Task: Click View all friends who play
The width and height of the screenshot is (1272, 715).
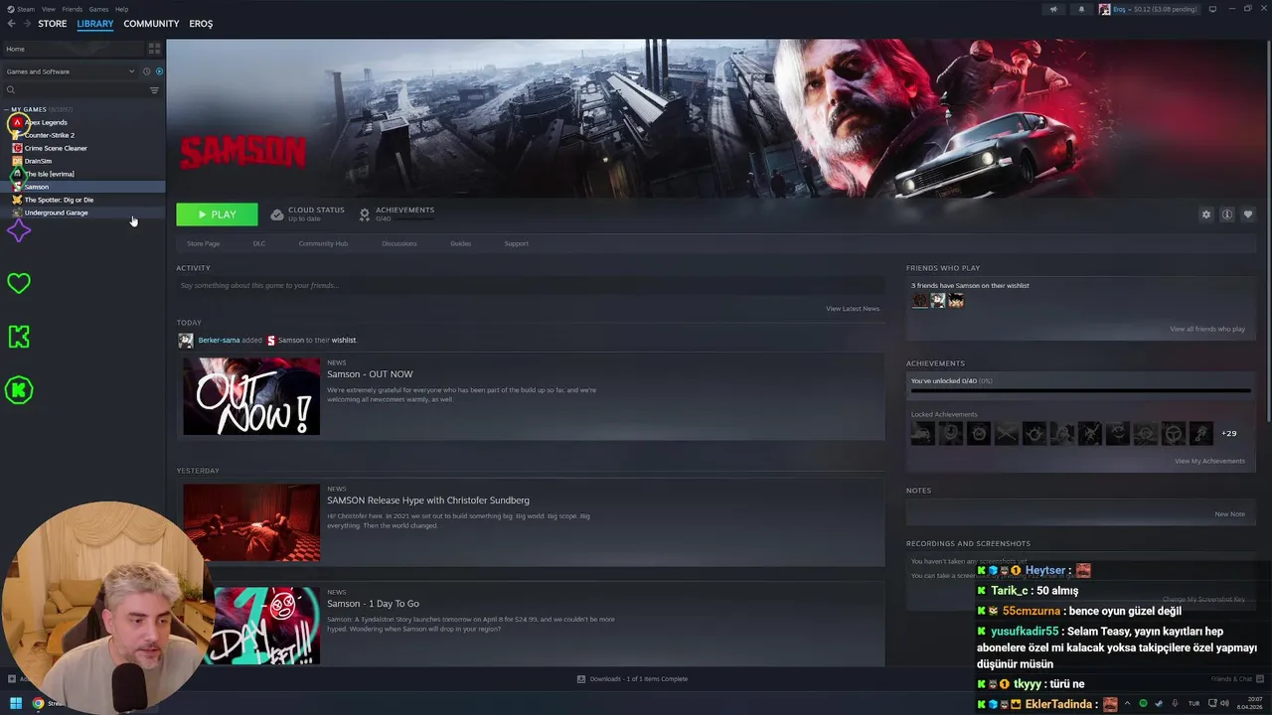Action: click(x=1207, y=329)
